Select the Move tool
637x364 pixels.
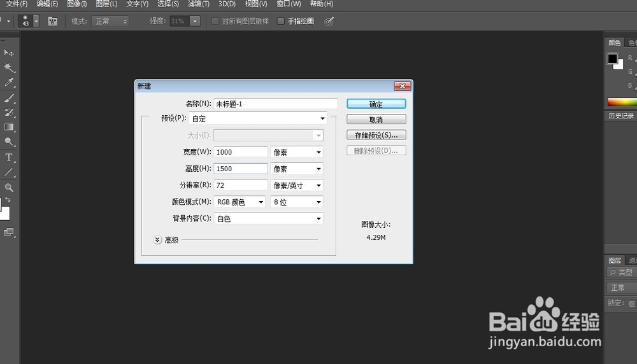coord(8,53)
